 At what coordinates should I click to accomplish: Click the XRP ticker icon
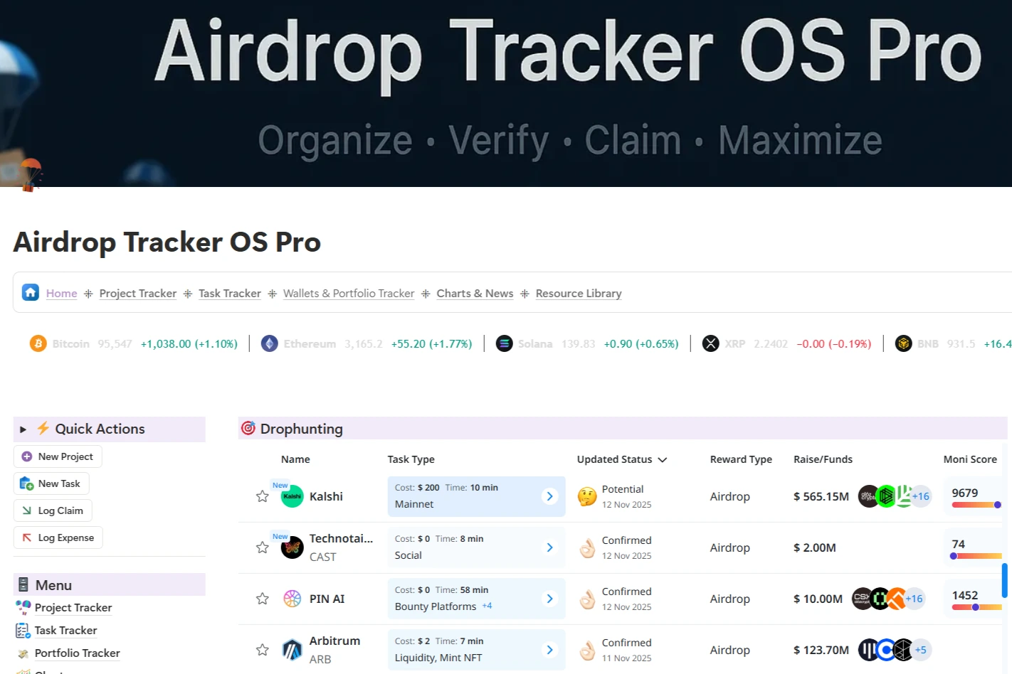[710, 344]
